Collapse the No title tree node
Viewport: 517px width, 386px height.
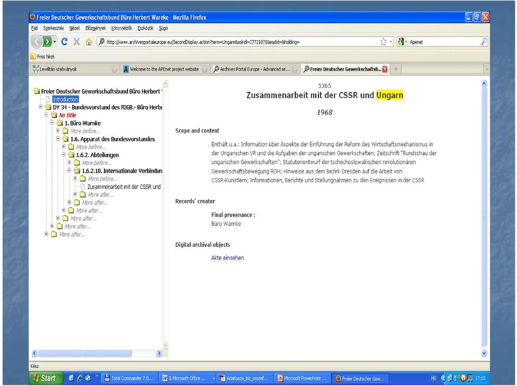46,115
